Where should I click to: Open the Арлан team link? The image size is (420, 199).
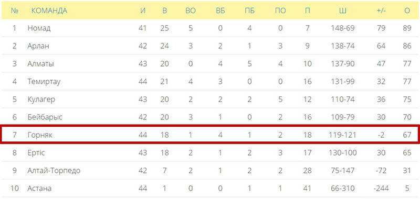[38, 46]
